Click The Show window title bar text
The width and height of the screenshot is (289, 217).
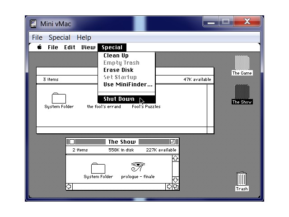122,142
